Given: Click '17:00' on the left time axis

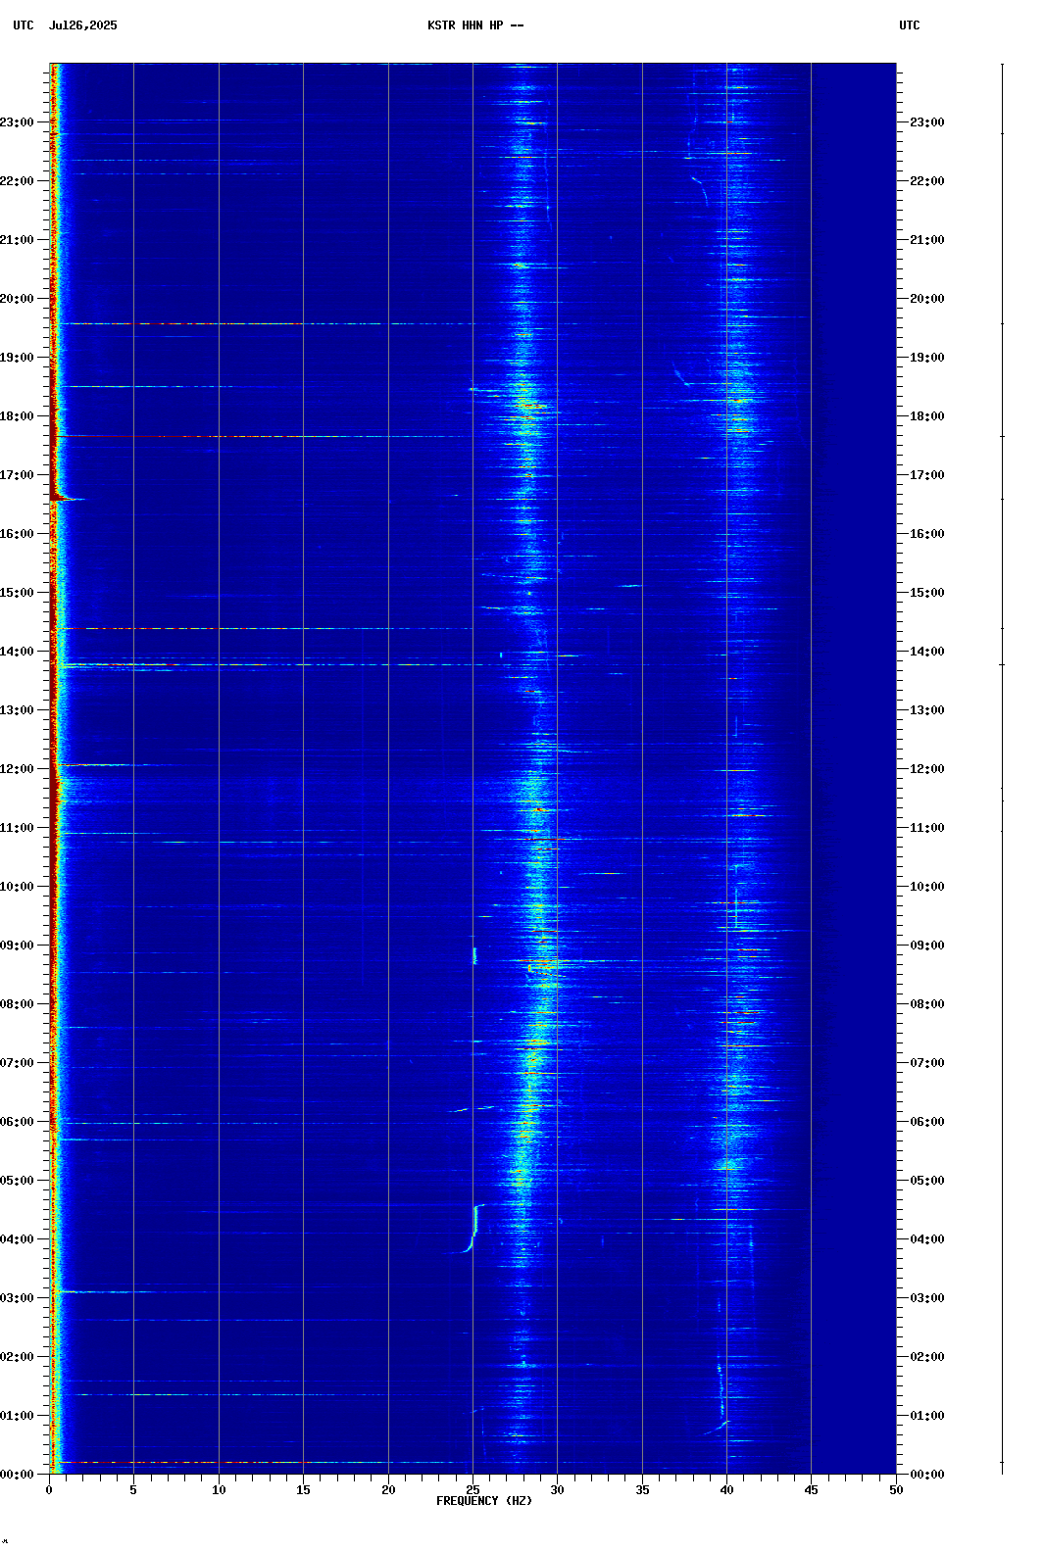Looking at the screenshot, I should 17,475.
